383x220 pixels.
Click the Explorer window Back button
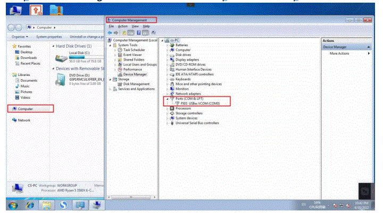pos(11,28)
